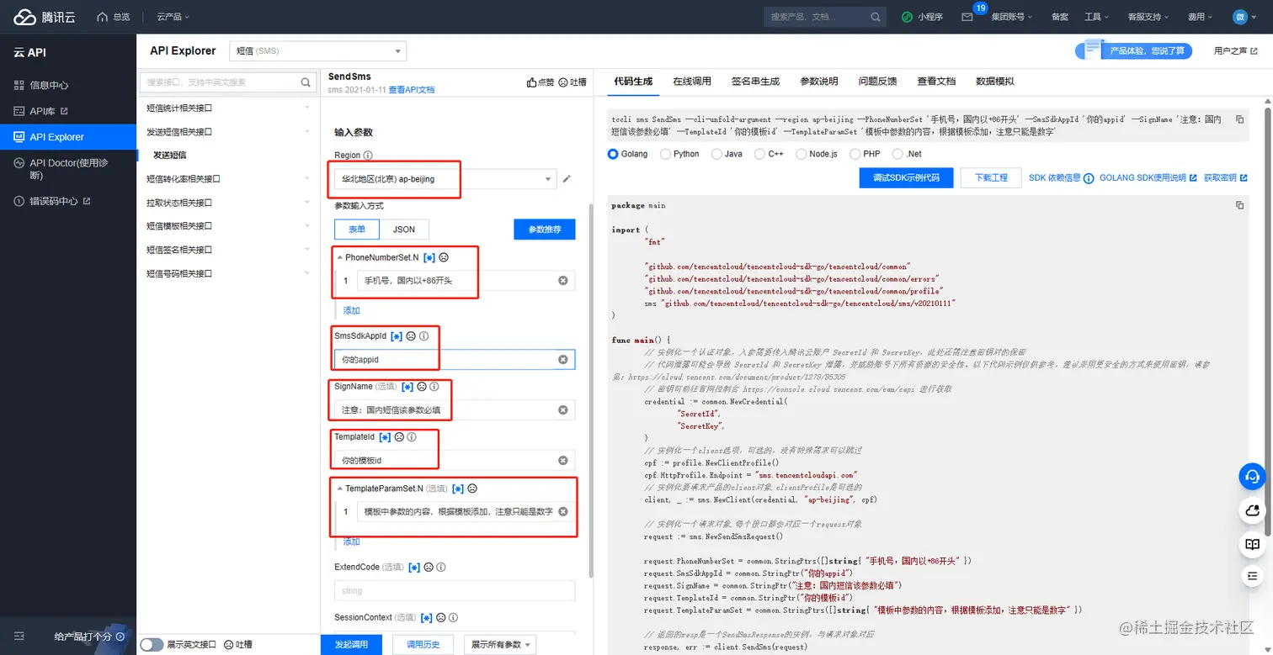
Task: Expand the 短信统计相关接口 group
Action: pyautogui.click(x=227, y=108)
